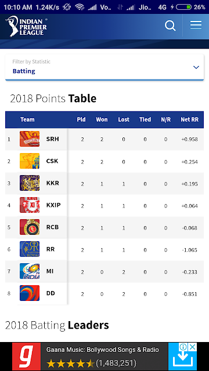Screen dimensions: 209x371
Task: Open the SRH team name link
Action: 53,139
